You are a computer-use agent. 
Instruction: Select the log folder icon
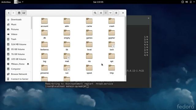coord(44,56)
